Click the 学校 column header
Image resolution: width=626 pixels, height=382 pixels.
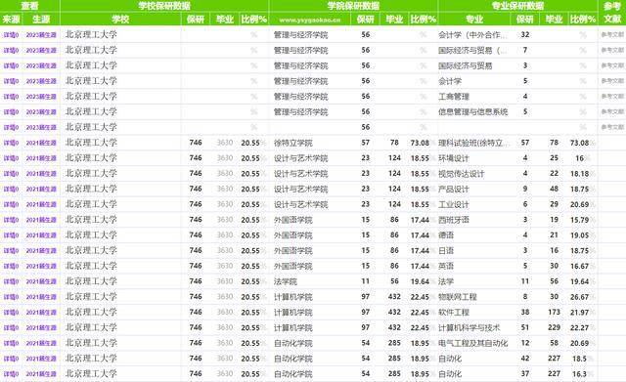120,20
